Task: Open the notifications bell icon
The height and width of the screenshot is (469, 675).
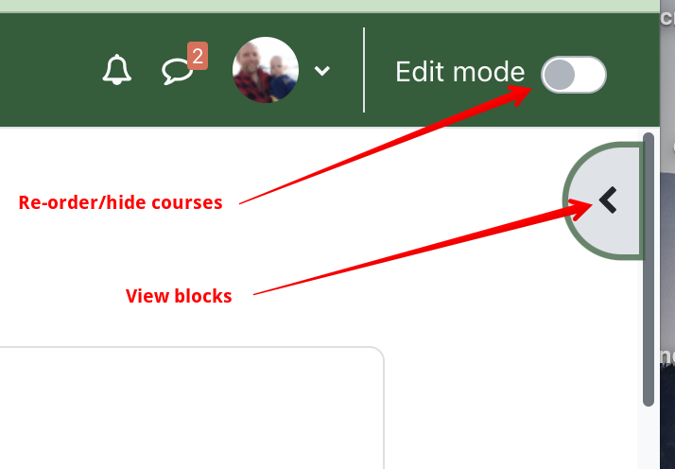Action: click(116, 69)
